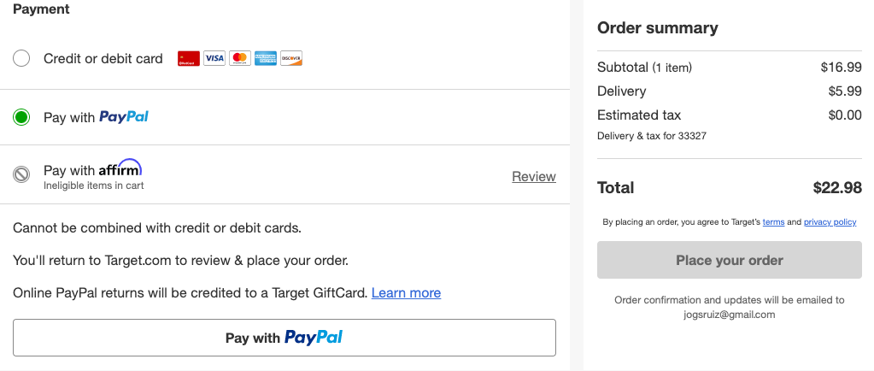Open the privacy policy link
Viewport: 874px width, 371px height.
click(x=830, y=222)
